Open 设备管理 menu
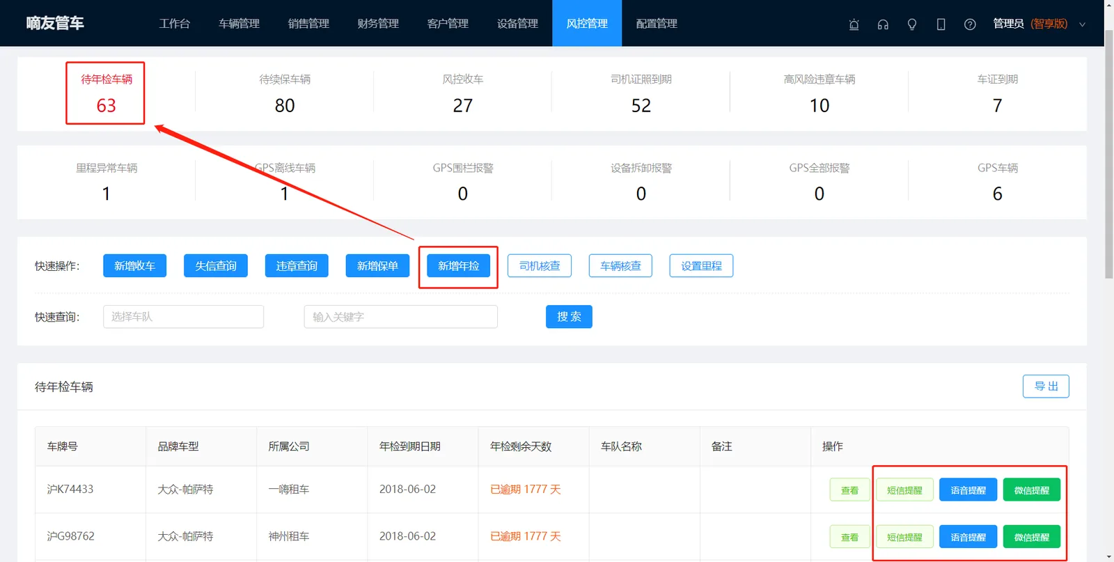Image resolution: width=1114 pixels, height=562 pixels. [517, 24]
